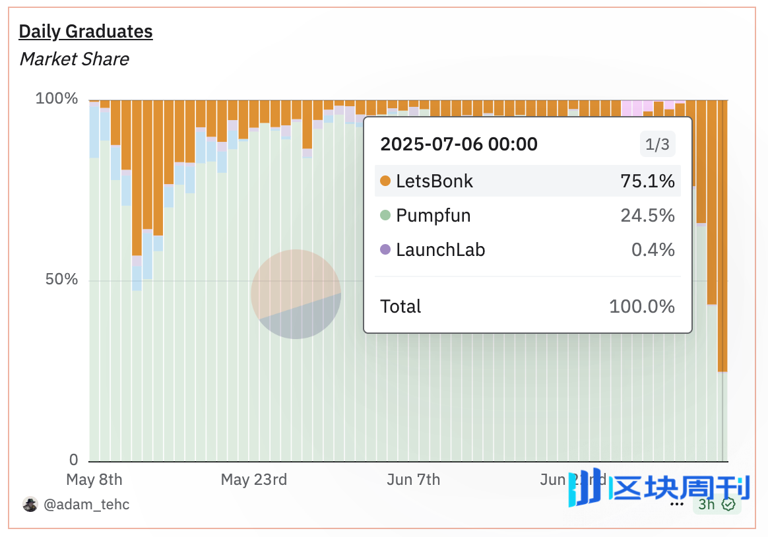Click the 24.5% Pumpfun value

click(x=647, y=215)
